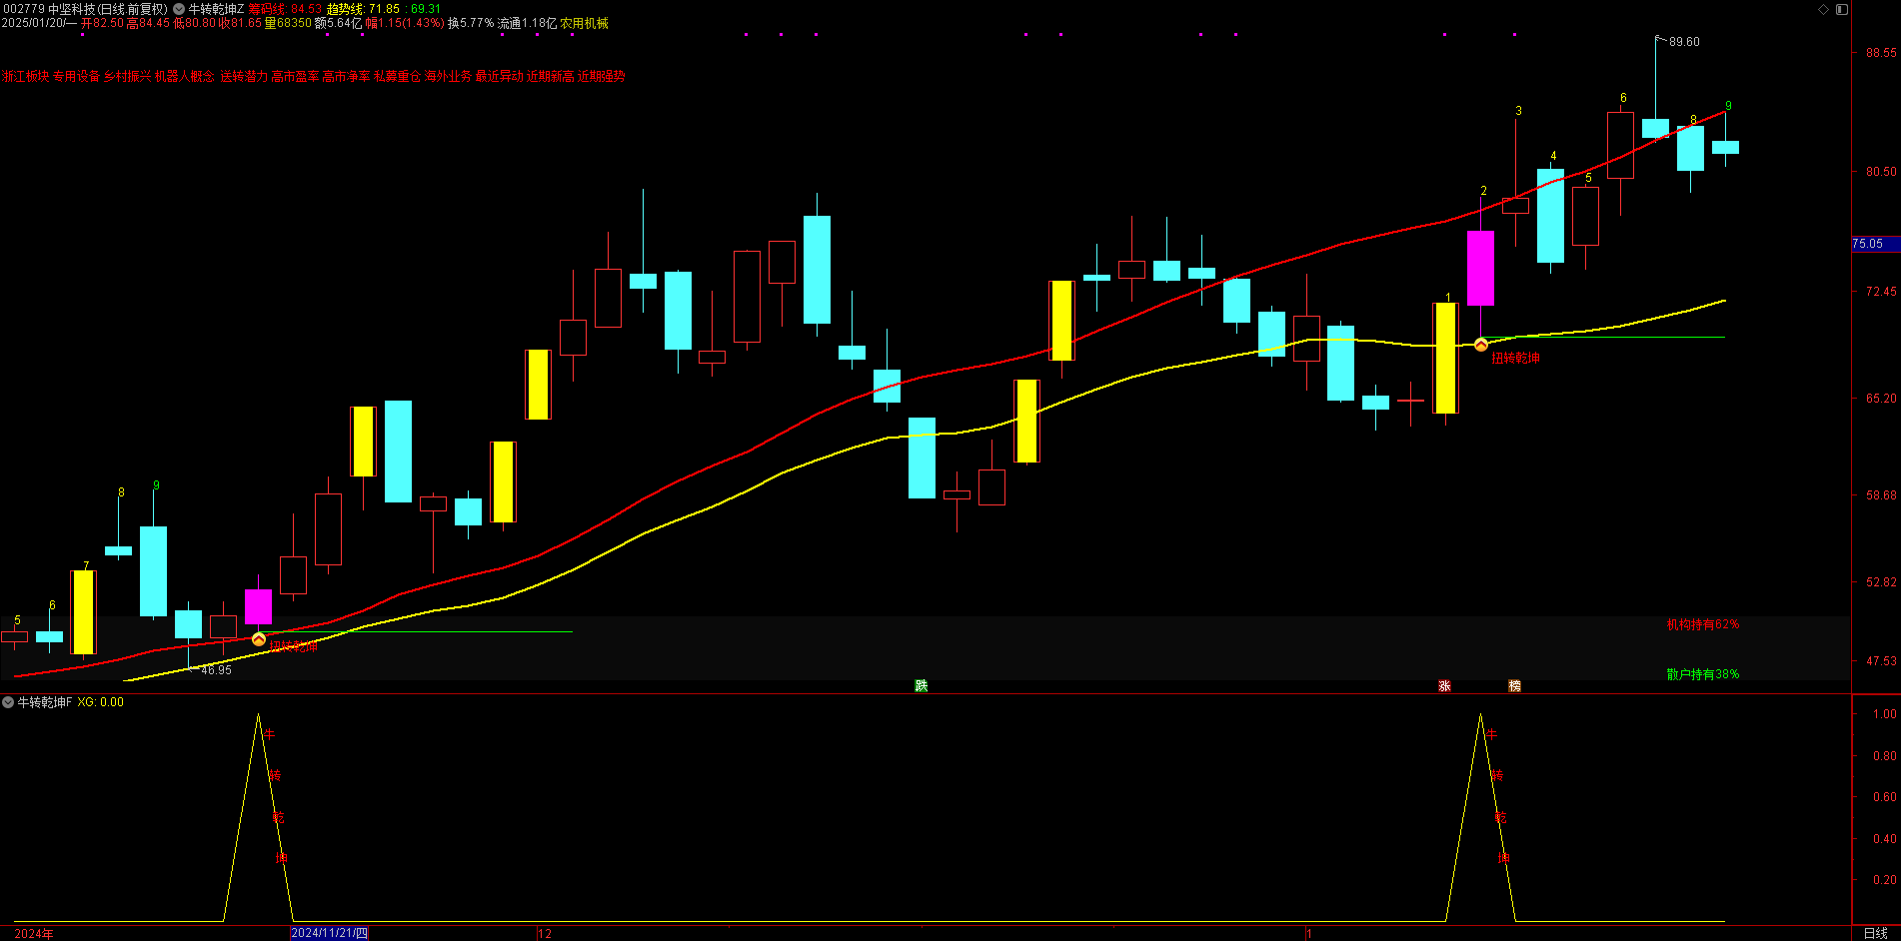Click the orange 榜 event marker
The height and width of the screenshot is (941, 1901).
click(x=1514, y=685)
